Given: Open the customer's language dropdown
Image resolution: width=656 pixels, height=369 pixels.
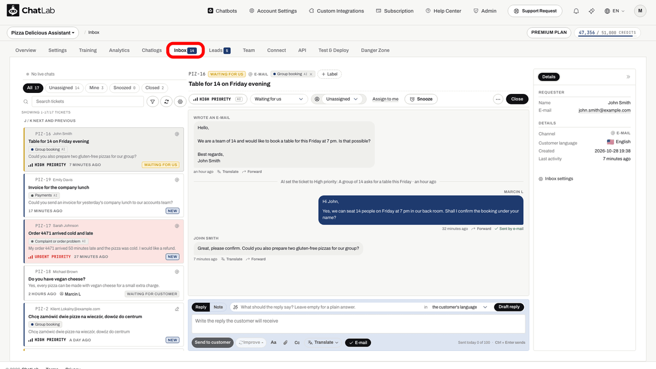Looking at the screenshot, I should click(459, 307).
